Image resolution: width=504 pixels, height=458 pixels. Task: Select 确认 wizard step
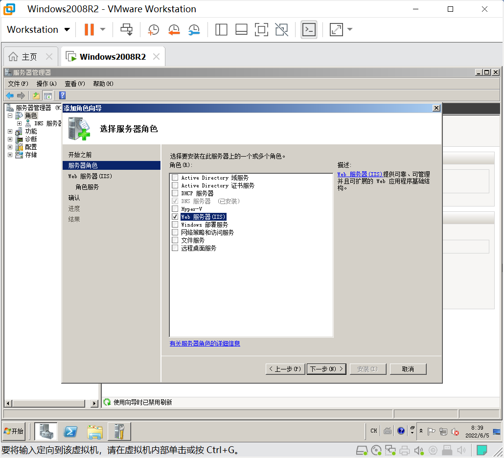[x=74, y=198]
